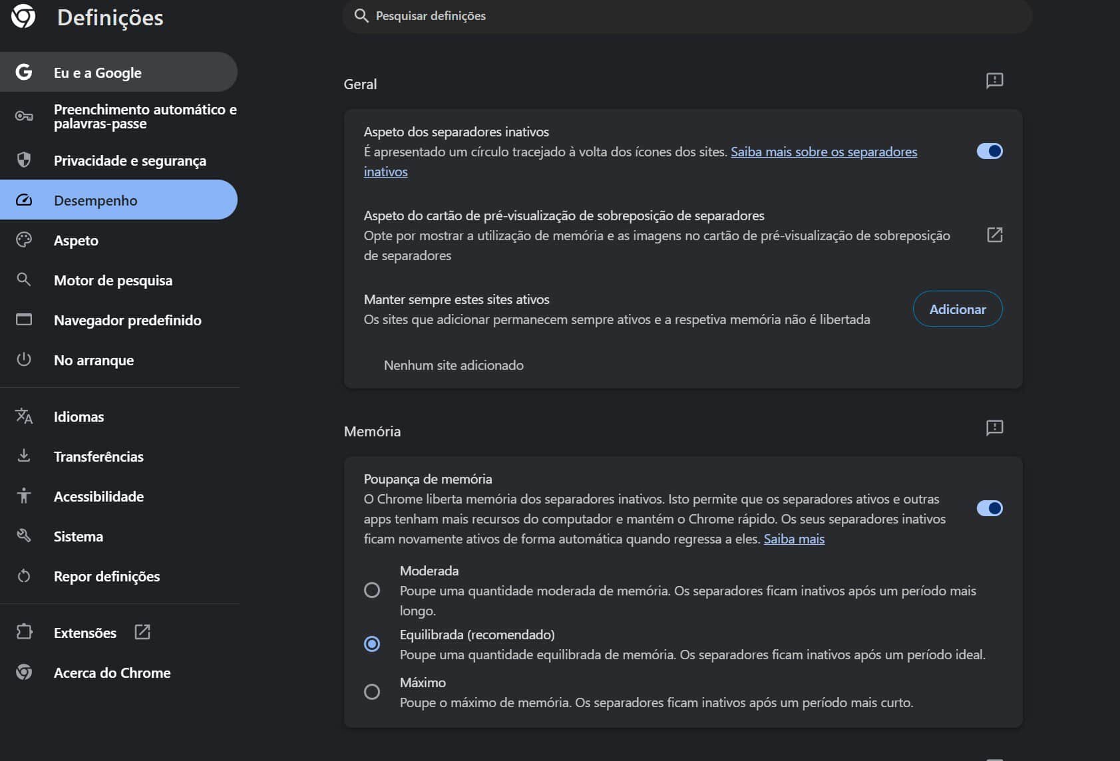1120x761 pixels.
Task: Open Aspeto via the palette icon
Action: [x=24, y=240]
